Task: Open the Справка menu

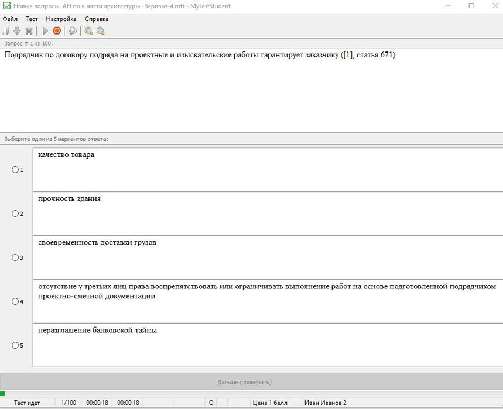Action: click(x=97, y=19)
